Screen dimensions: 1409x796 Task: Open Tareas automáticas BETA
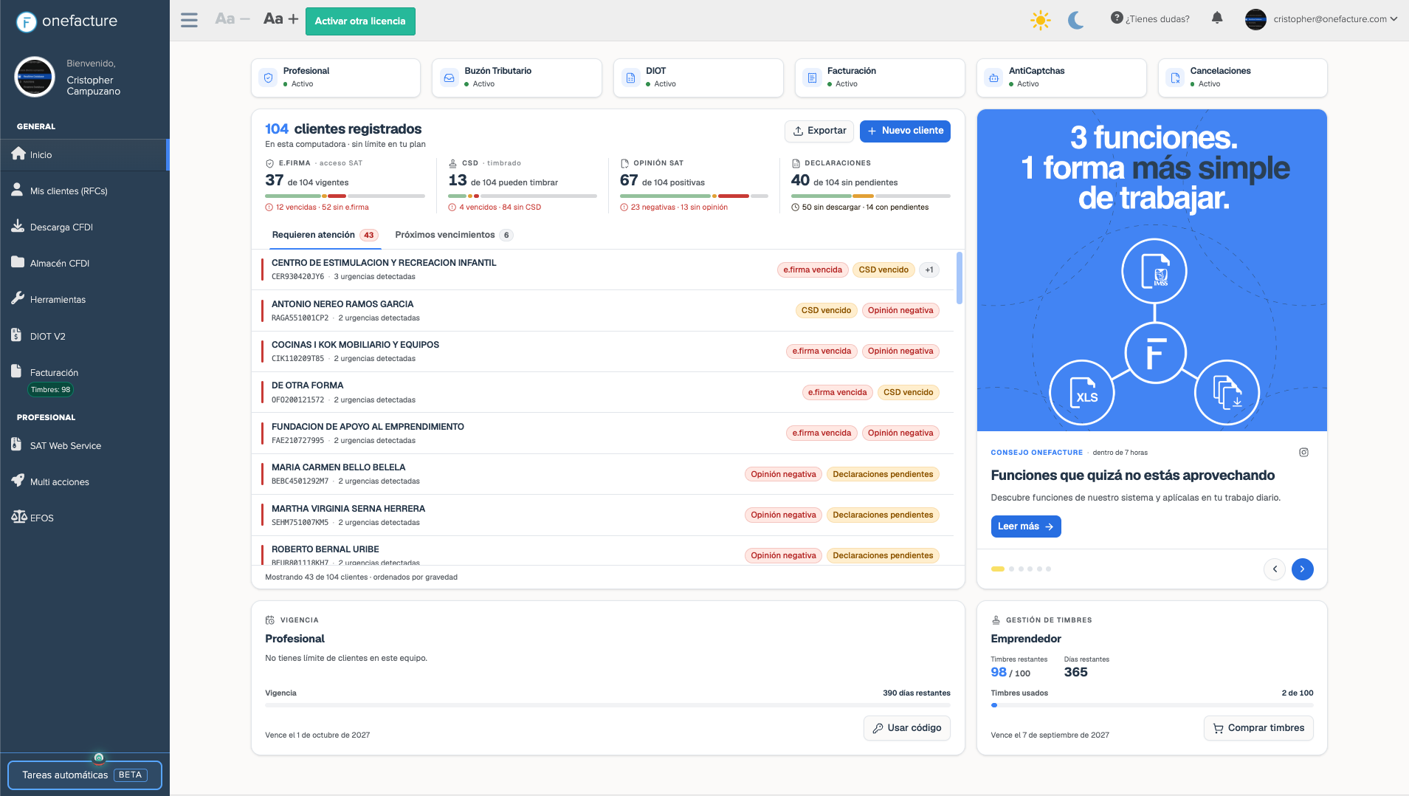pos(85,775)
